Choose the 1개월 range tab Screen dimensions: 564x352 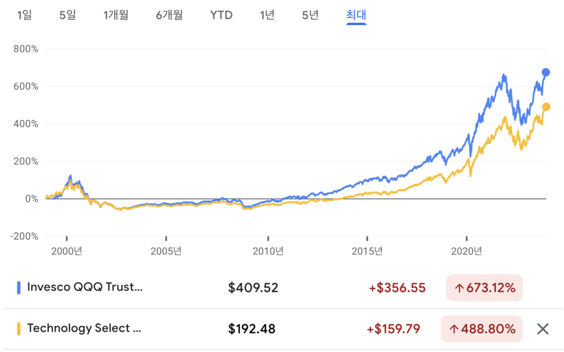coord(116,15)
